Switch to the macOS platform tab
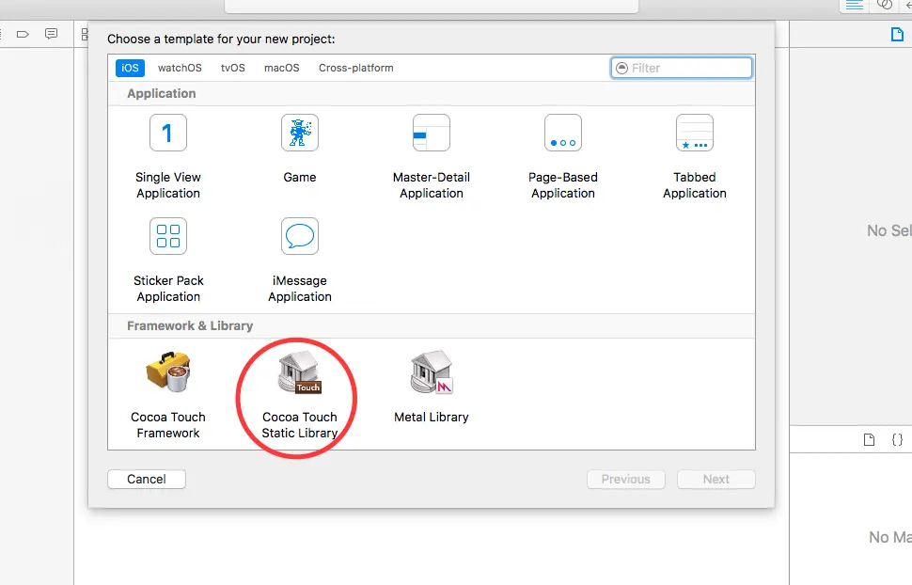The image size is (912, 585). (x=281, y=68)
